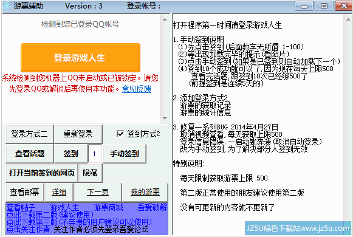
Task: Click the line 没有可更新的内容就不更新了
Action: pyautogui.click(x=227, y=207)
